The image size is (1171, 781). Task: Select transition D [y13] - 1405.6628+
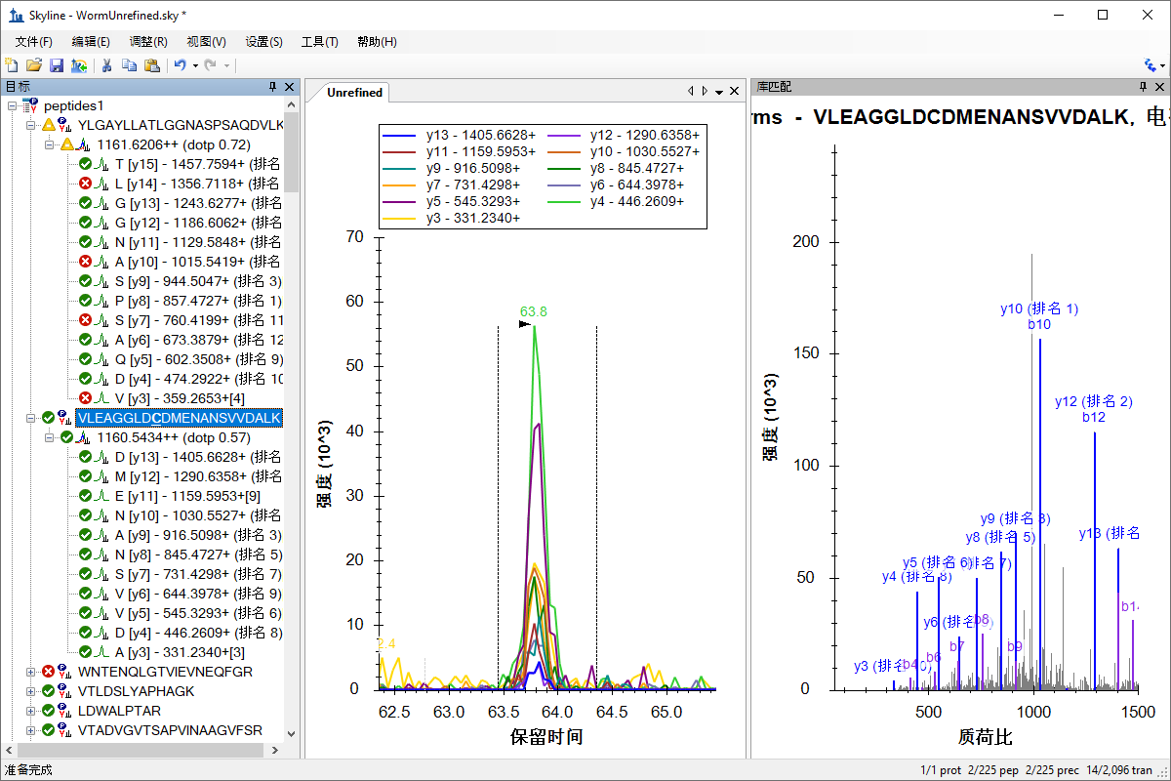(x=198, y=457)
